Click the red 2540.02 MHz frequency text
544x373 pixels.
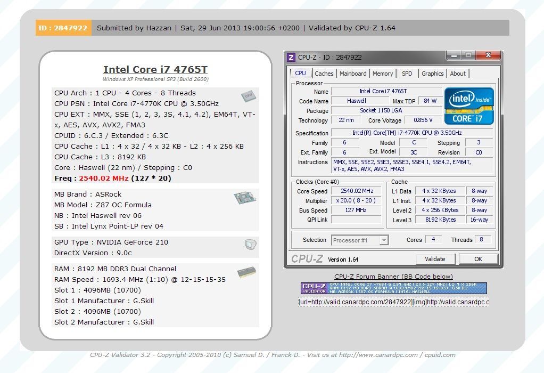tap(104, 178)
